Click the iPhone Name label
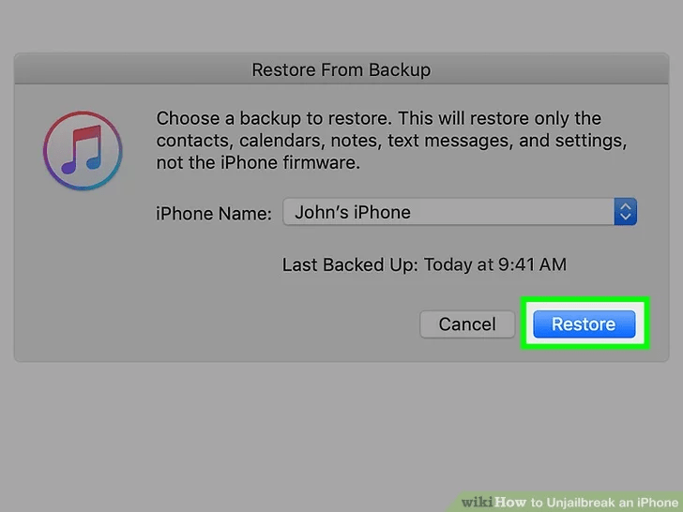683x512 pixels. [214, 213]
